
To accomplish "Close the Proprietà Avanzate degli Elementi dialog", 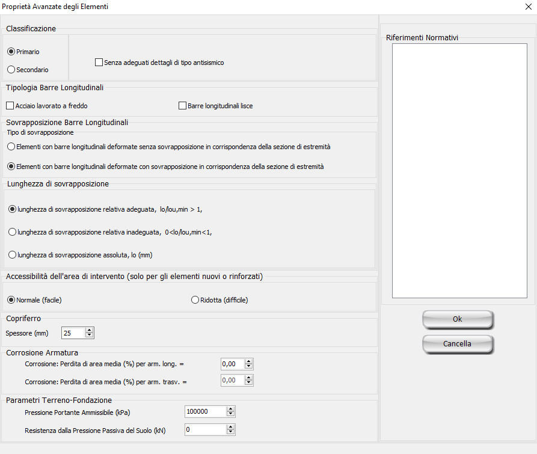I will (x=527, y=7).
